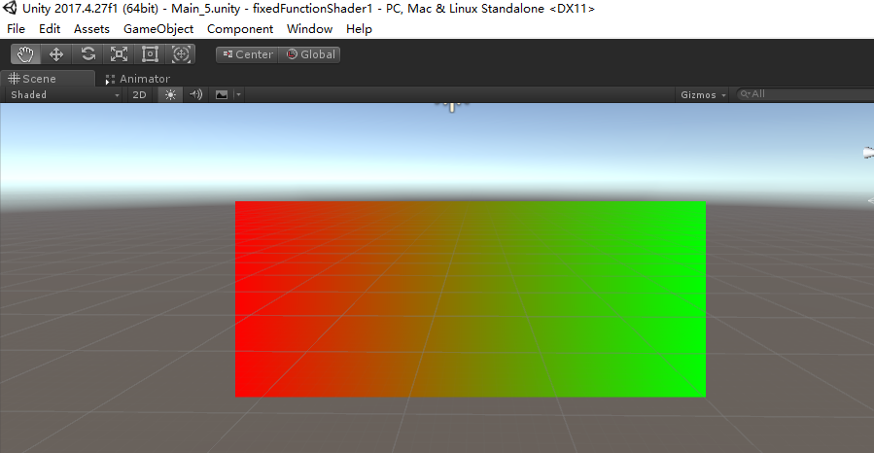Open the Gizmos dropdown
Viewport: 874px width, 453px height.
pos(703,94)
